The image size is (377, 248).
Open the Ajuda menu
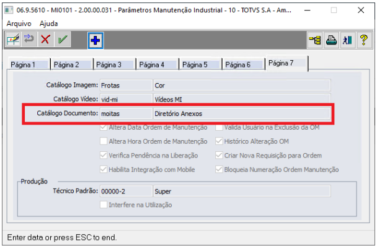point(48,24)
